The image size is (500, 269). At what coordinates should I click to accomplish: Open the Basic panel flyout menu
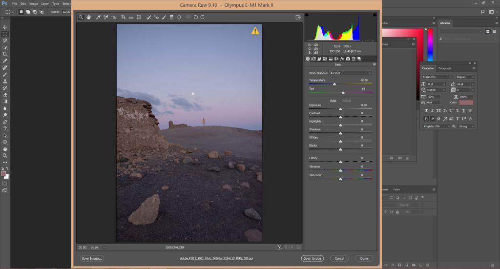(x=375, y=64)
